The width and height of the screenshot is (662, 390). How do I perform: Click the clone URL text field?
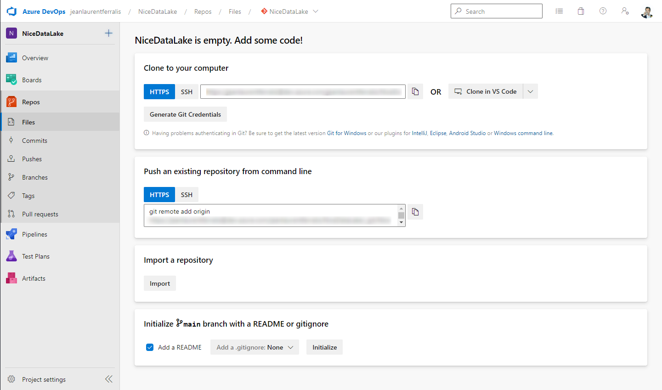[x=303, y=91]
